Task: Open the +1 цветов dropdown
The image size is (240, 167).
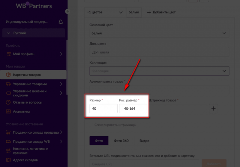Action: tap(105, 12)
